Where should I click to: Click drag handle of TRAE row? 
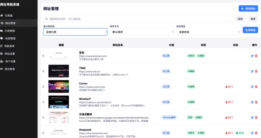click(x=43, y=71)
